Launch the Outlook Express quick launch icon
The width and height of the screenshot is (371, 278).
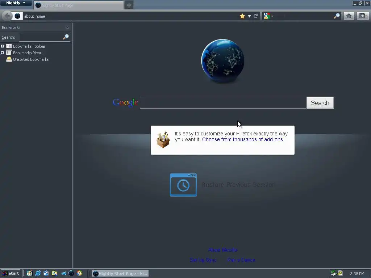pos(46,274)
